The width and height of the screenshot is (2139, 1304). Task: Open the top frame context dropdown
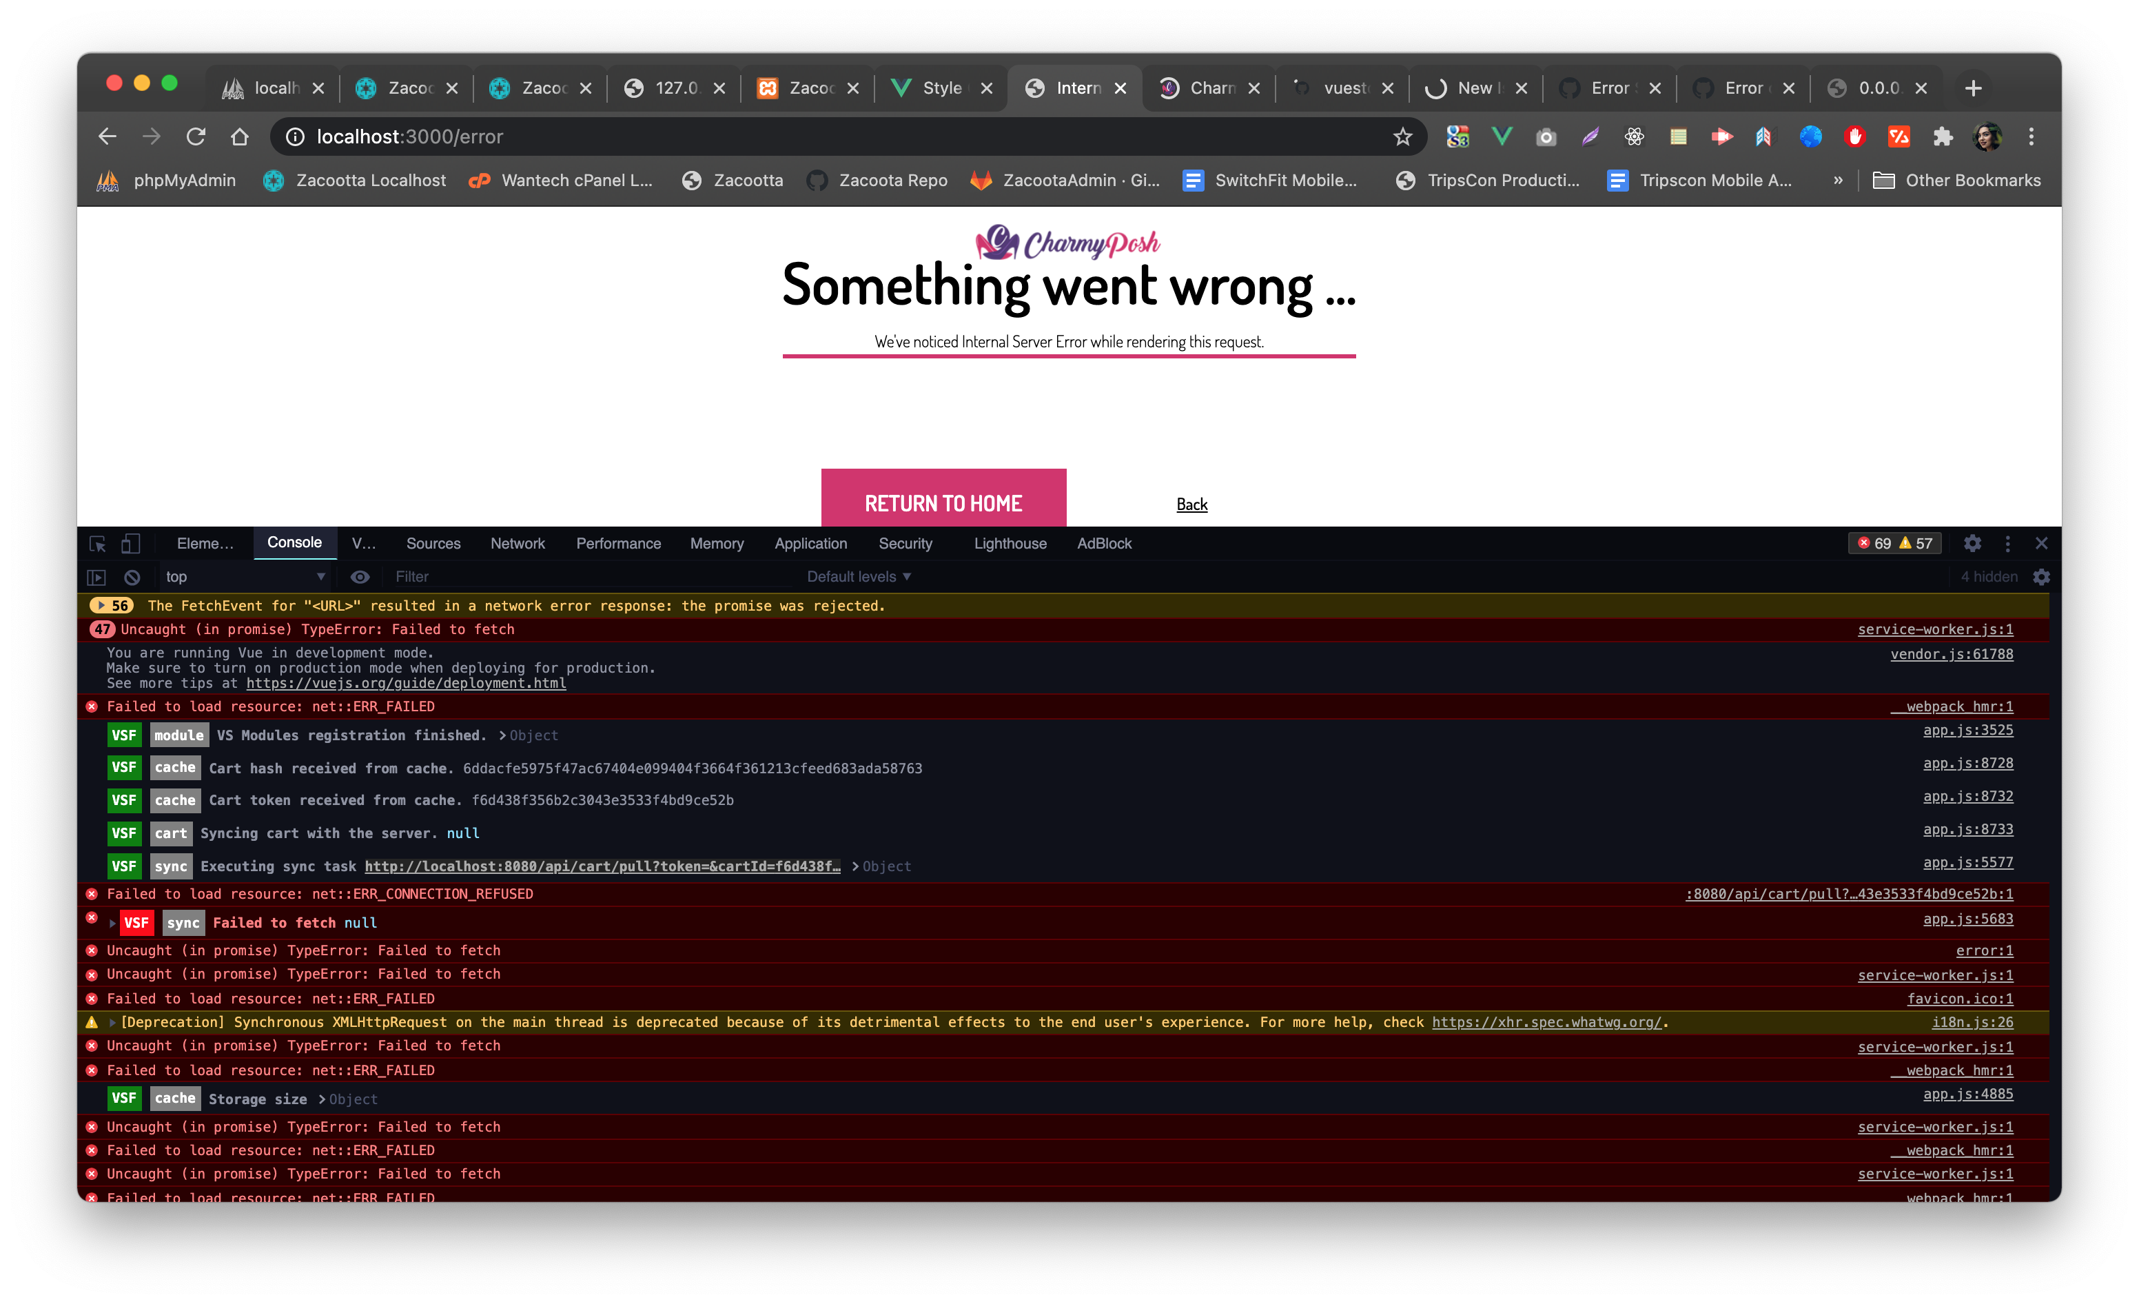tap(243, 576)
